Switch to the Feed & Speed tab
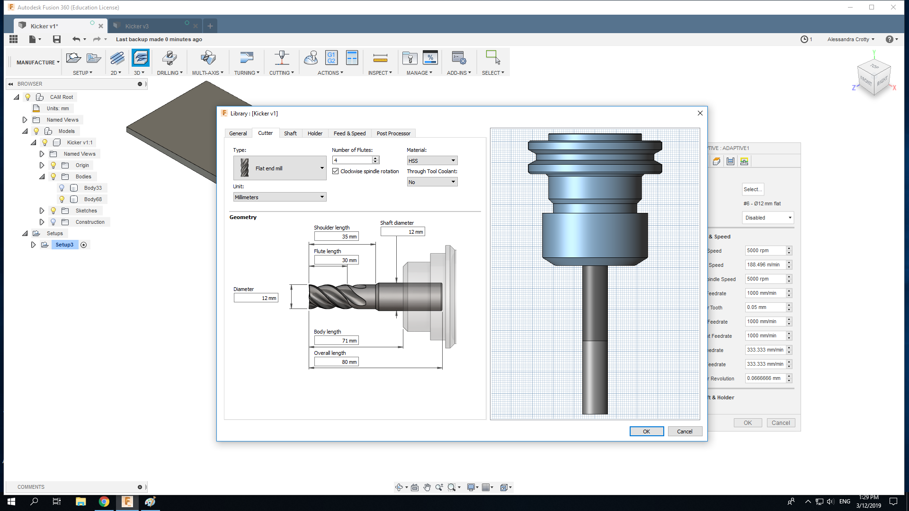Image resolution: width=909 pixels, height=511 pixels. point(349,133)
